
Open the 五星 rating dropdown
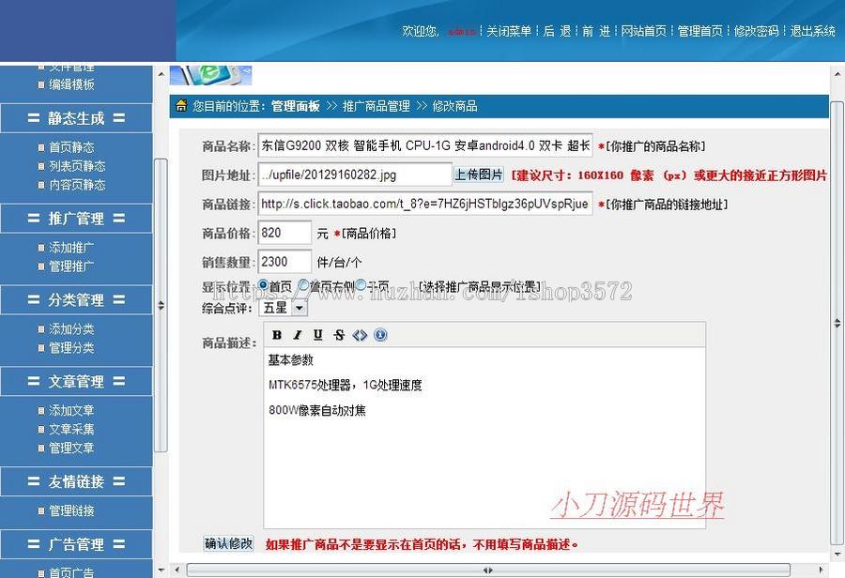(299, 308)
